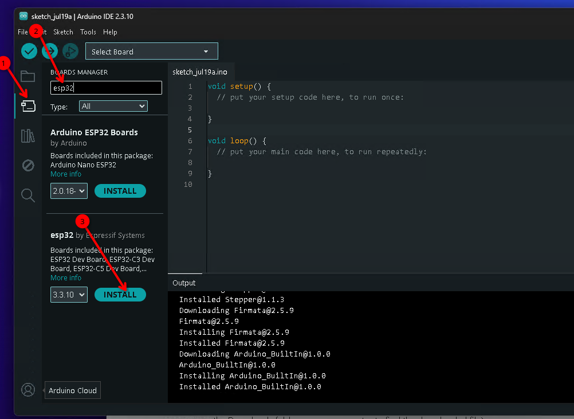The height and width of the screenshot is (419, 574).
Task: Open the Arduino Cloud account icon
Action: click(x=28, y=390)
